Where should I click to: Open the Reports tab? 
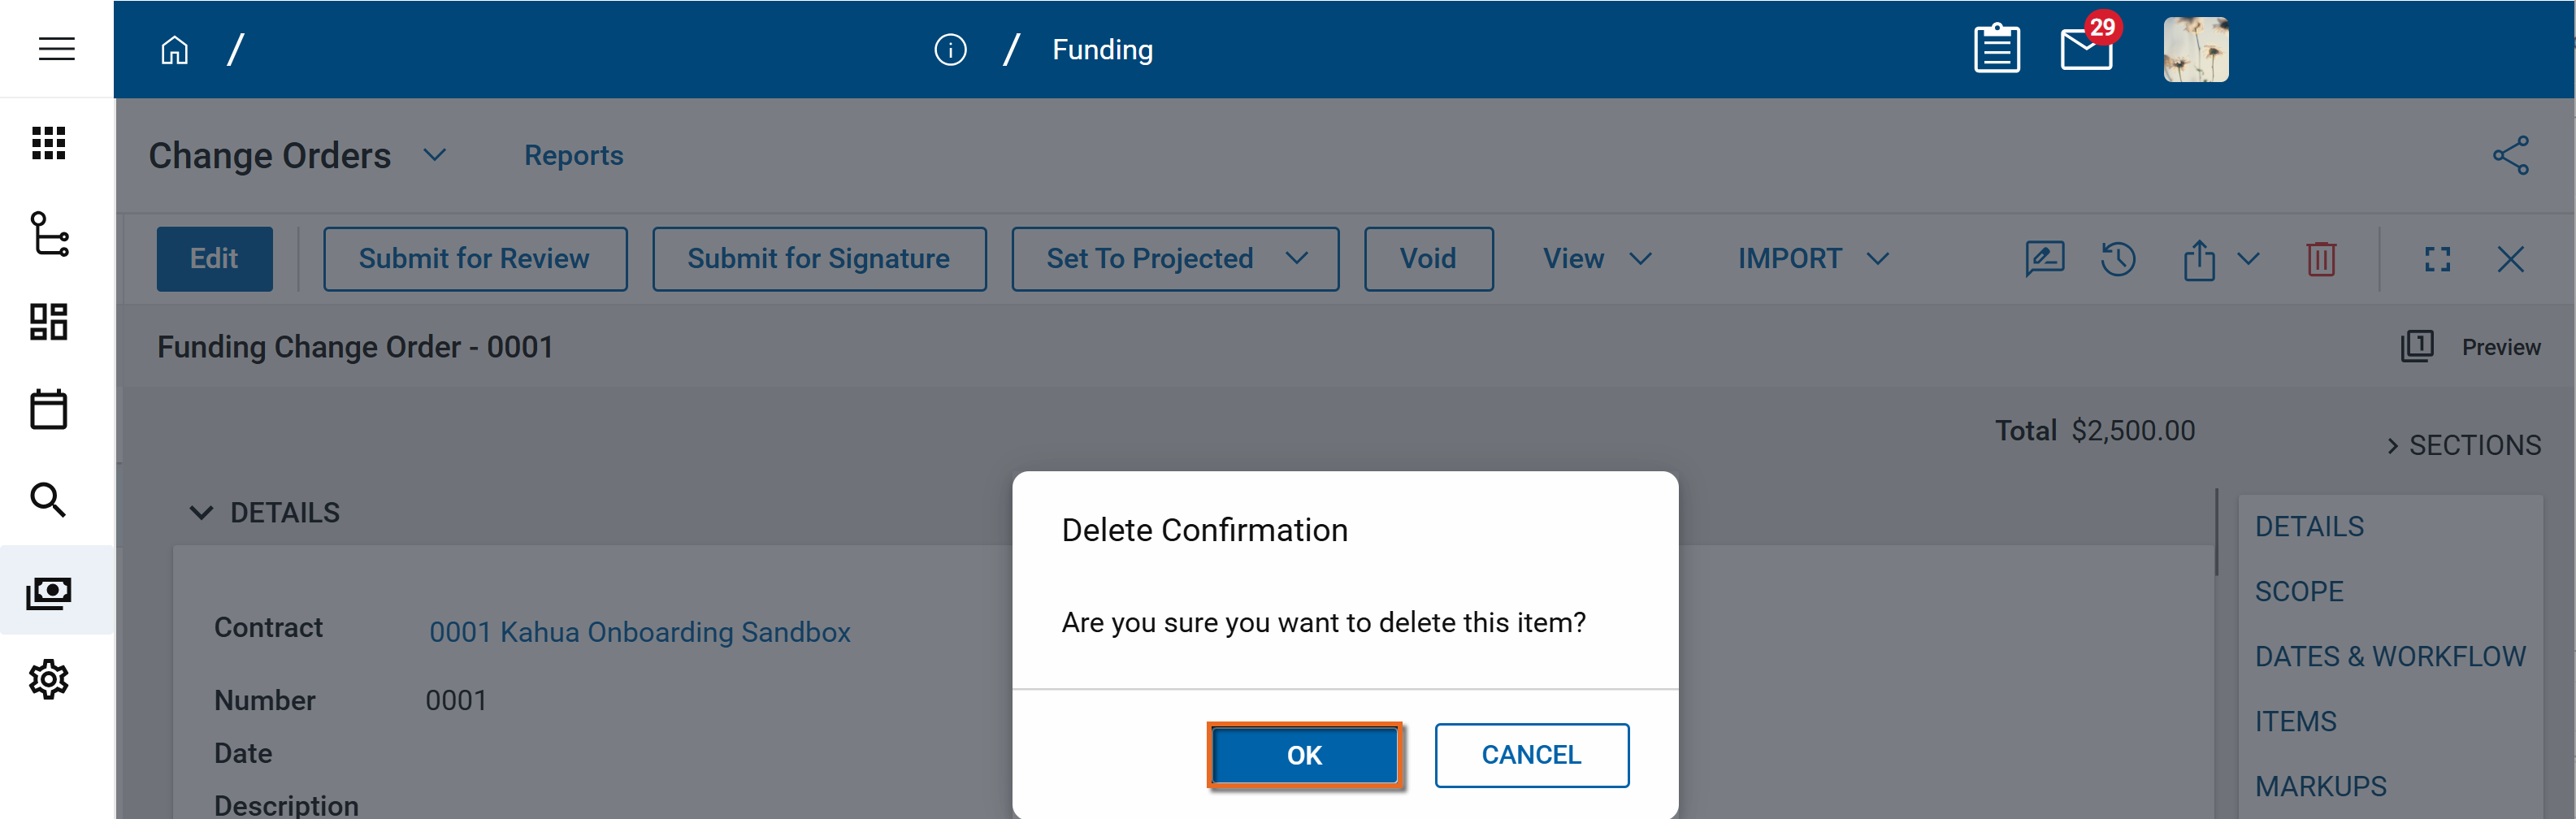(573, 156)
